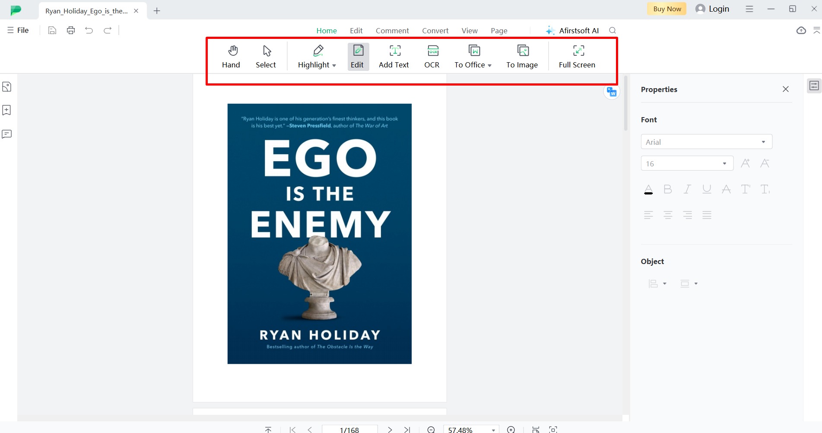Open the View tab
The height and width of the screenshot is (433, 822).
(x=470, y=31)
